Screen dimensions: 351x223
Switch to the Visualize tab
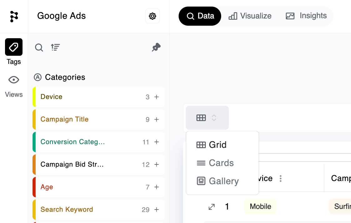click(x=250, y=16)
